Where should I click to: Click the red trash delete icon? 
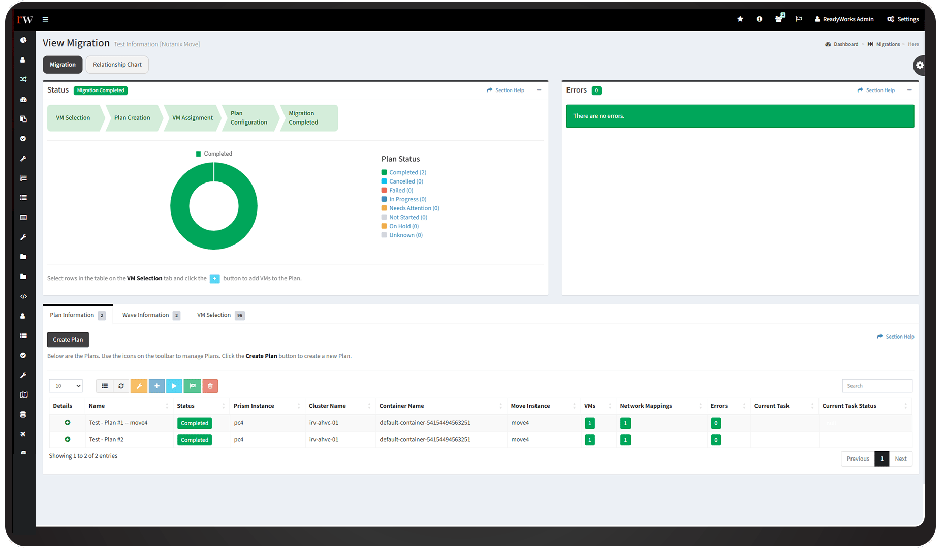click(210, 386)
